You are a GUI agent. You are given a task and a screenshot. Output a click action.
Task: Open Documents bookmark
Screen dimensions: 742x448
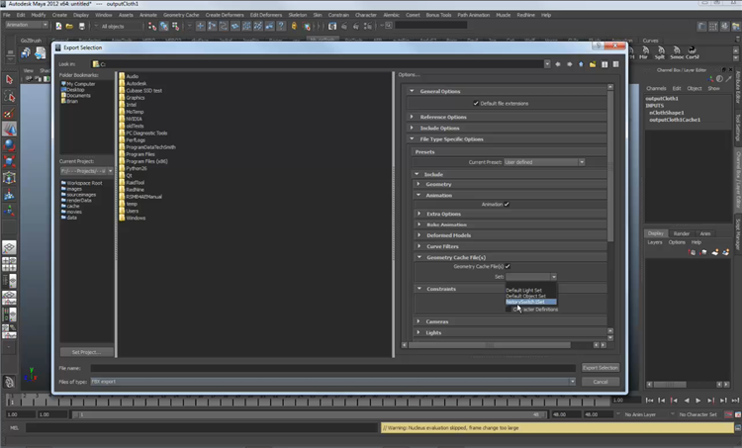pyautogui.click(x=76, y=96)
